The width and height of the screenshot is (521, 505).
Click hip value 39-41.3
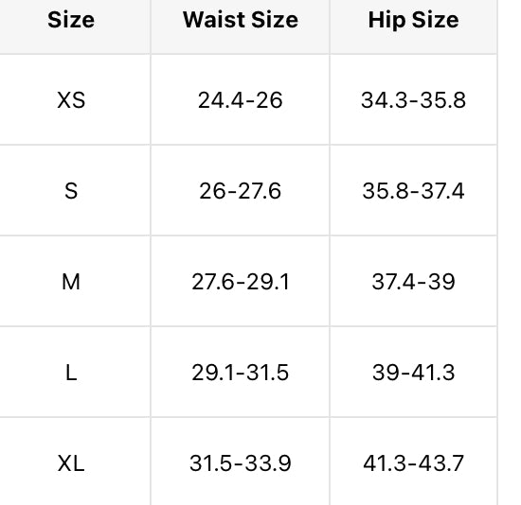tap(413, 373)
